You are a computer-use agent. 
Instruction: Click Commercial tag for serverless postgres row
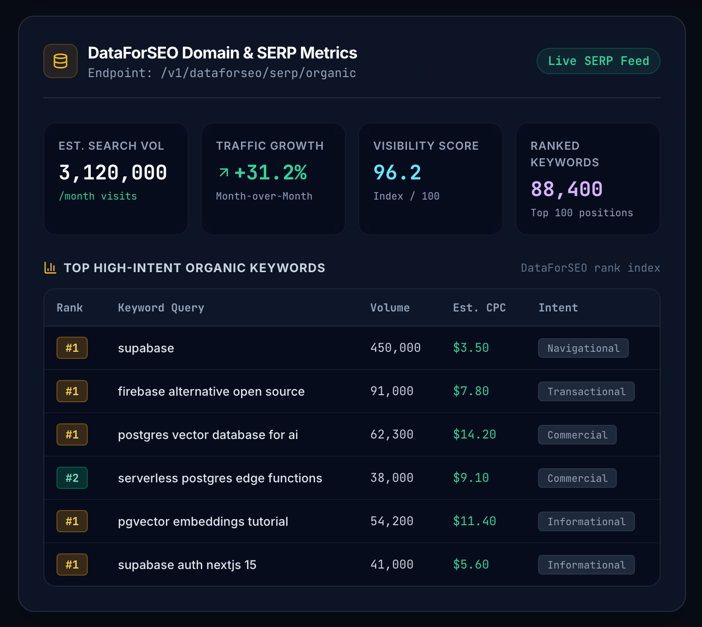coord(577,478)
